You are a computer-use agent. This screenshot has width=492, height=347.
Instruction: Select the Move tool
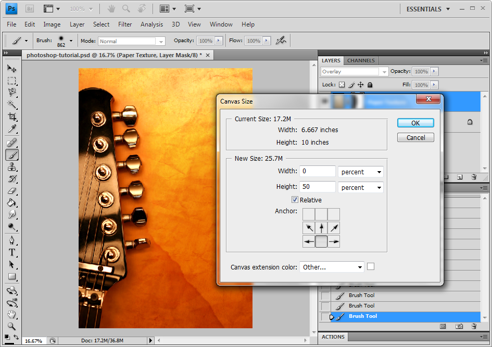tap(11, 69)
